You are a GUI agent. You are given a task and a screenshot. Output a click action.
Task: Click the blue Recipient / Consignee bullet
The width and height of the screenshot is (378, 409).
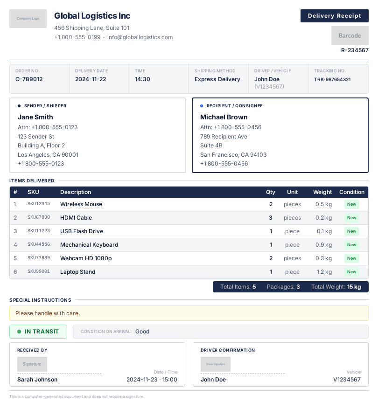(x=202, y=106)
